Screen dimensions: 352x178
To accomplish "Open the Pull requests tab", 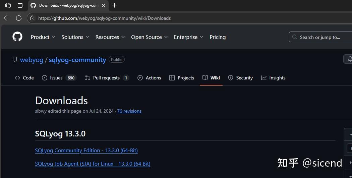I will pyautogui.click(x=107, y=78).
